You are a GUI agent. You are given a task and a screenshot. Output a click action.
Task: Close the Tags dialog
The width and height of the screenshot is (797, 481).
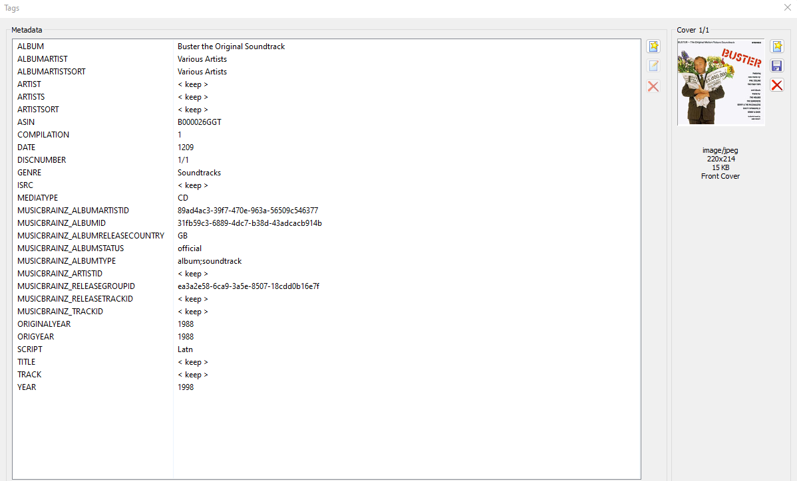(788, 7)
